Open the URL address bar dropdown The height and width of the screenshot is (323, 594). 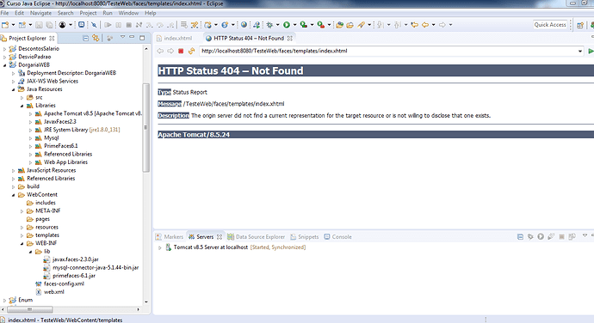580,51
